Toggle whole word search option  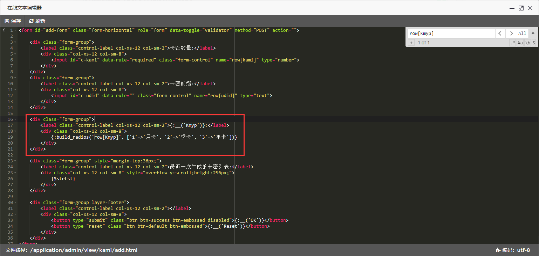pyautogui.click(x=527, y=43)
